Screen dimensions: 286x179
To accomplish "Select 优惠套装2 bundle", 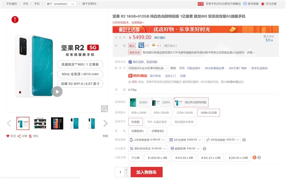I will 158,131.
